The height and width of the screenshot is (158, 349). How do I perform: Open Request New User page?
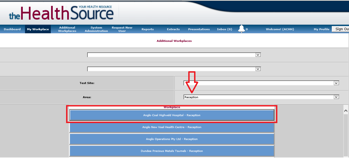(122, 29)
